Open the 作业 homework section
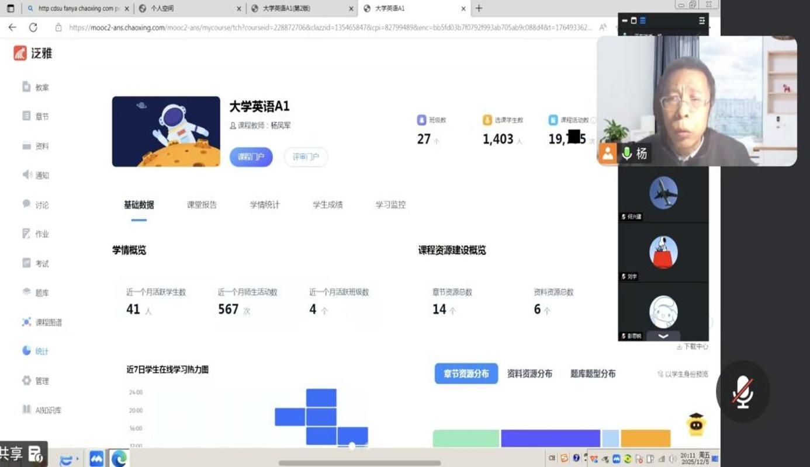 coord(36,234)
